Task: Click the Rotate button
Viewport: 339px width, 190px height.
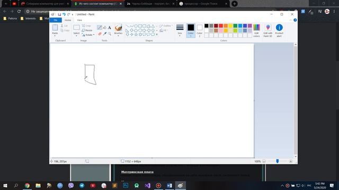Action: click(88, 35)
